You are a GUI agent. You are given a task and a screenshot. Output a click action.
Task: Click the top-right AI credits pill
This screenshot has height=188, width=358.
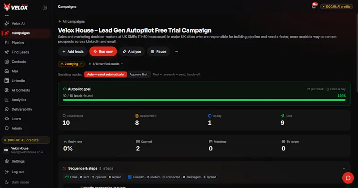pos(337,7)
